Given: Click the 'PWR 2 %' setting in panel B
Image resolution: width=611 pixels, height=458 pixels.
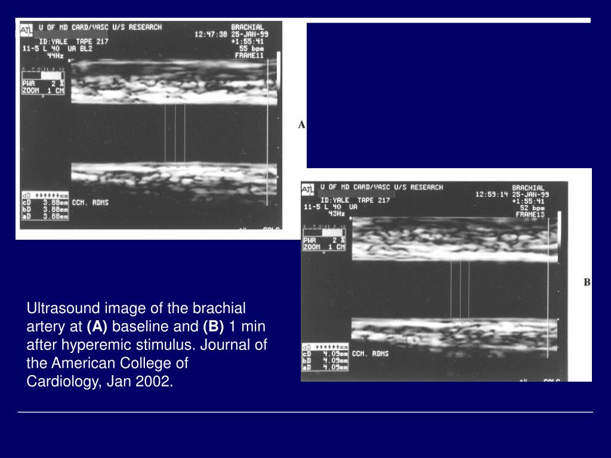Looking at the screenshot, I should (324, 241).
